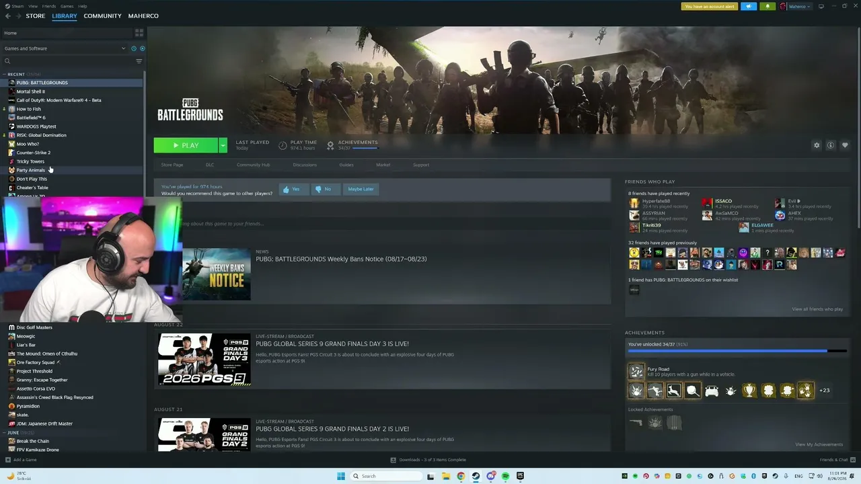Viewport: 861px width, 484px height.
Task: Open the Community Hub link
Action: click(253, 165)
